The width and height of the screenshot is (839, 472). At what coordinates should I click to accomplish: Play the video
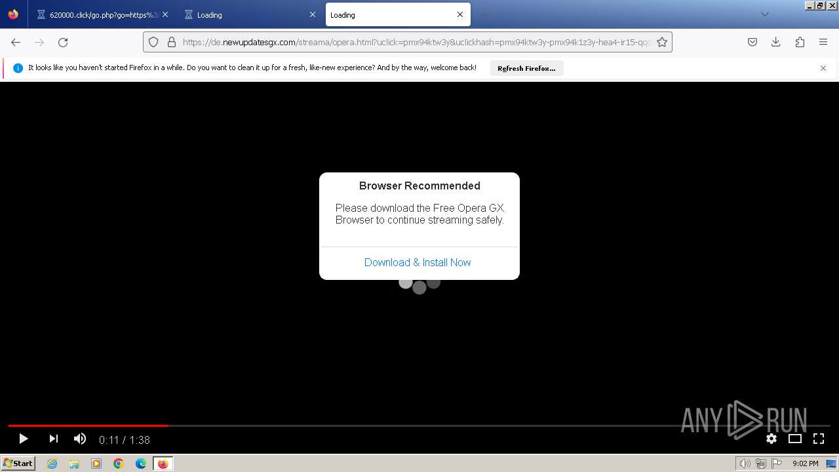(x=23, y=439)
